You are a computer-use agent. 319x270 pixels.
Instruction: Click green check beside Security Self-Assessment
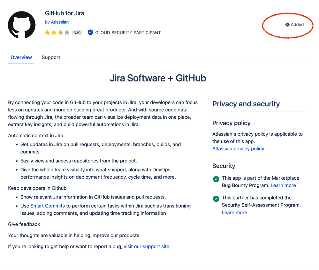point(216,199)
